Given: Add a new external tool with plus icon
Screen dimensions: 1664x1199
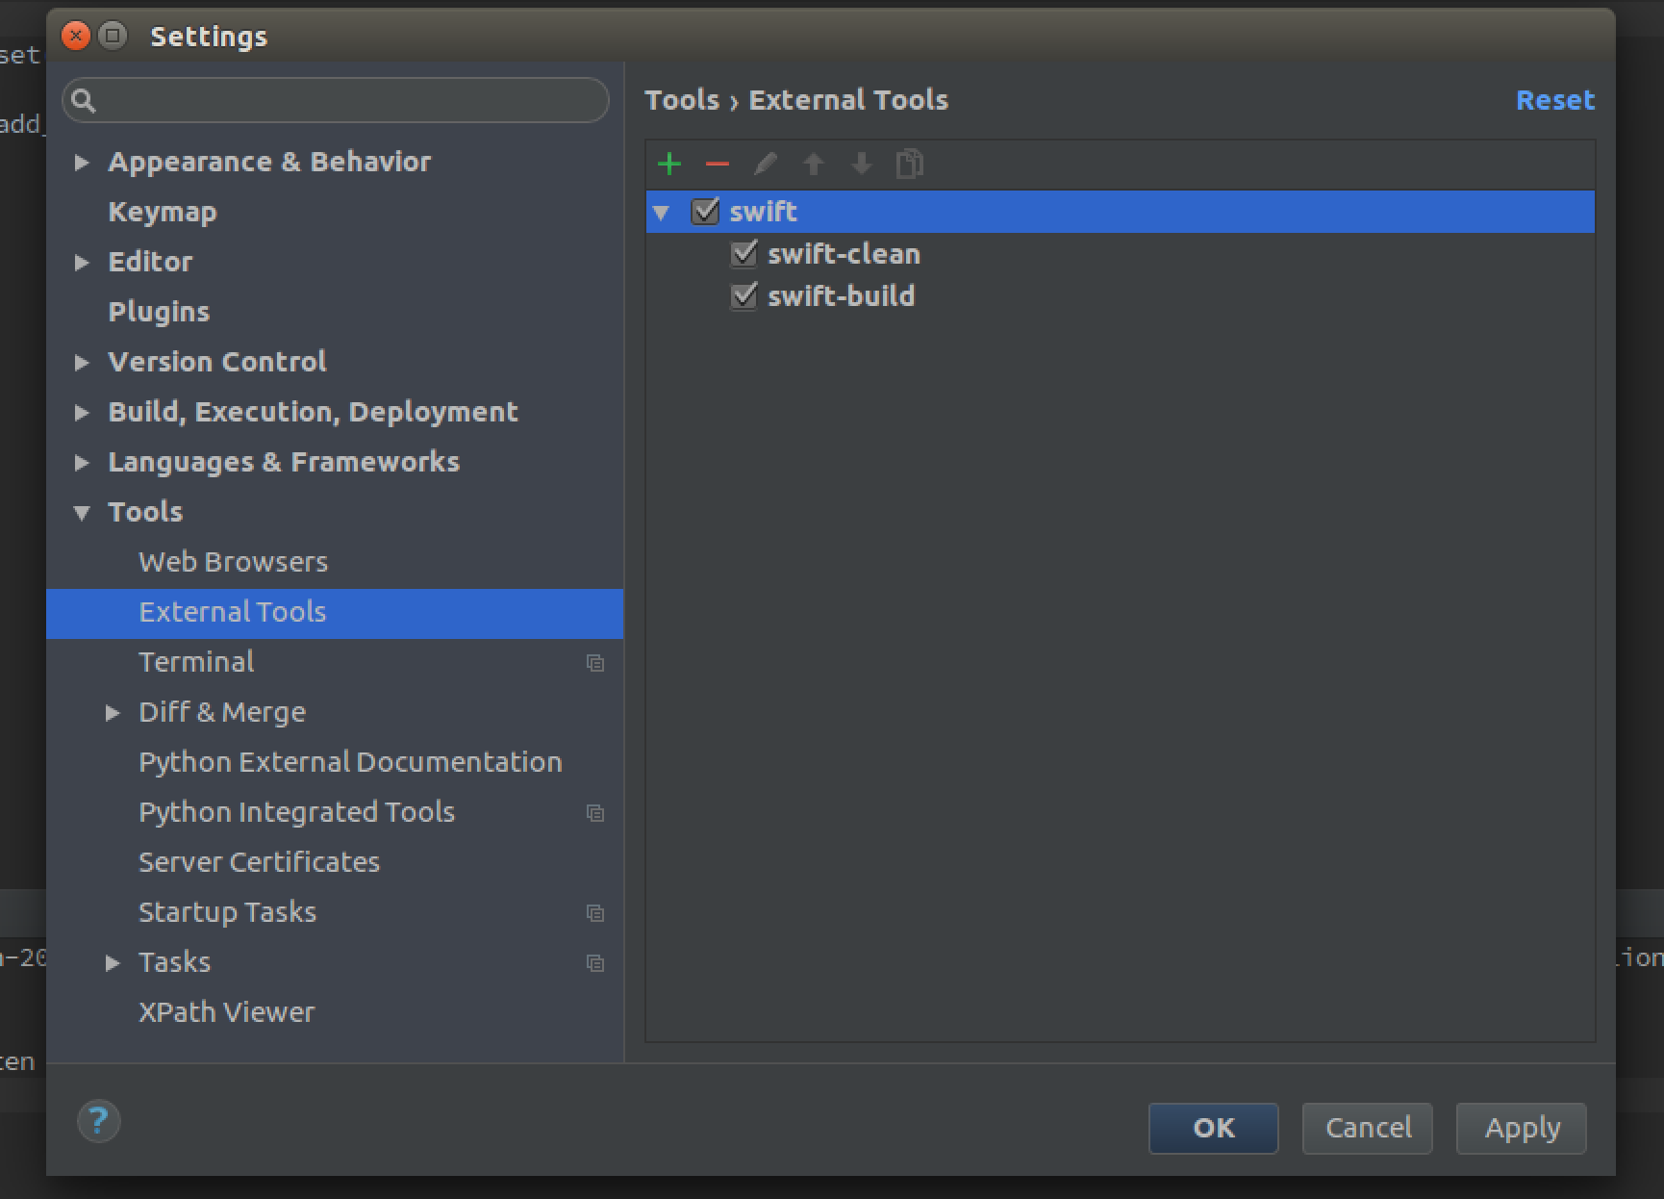Looking at the screenshot, I should (x=669, y=164).
